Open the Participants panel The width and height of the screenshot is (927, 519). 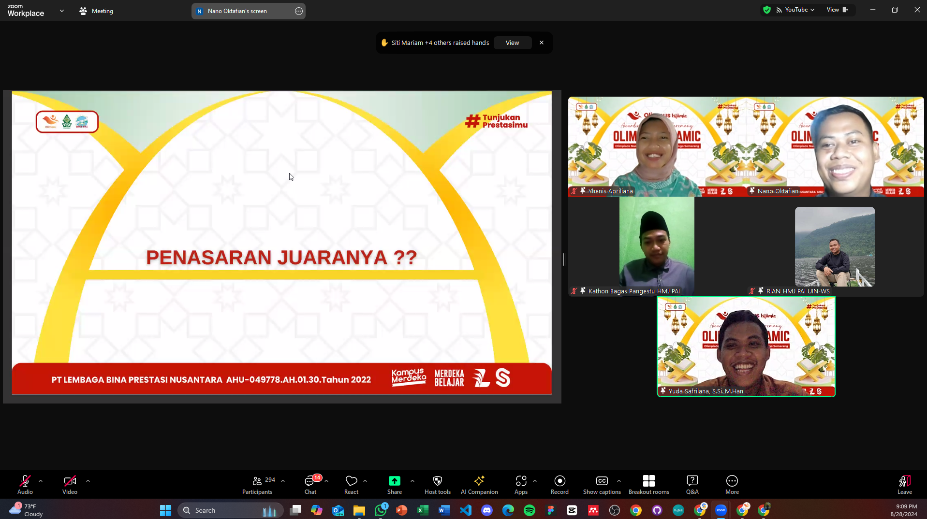(x=257, y=485)
